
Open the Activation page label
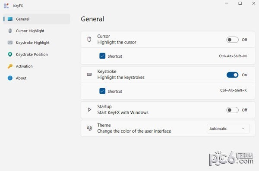[x=24, y=66]
